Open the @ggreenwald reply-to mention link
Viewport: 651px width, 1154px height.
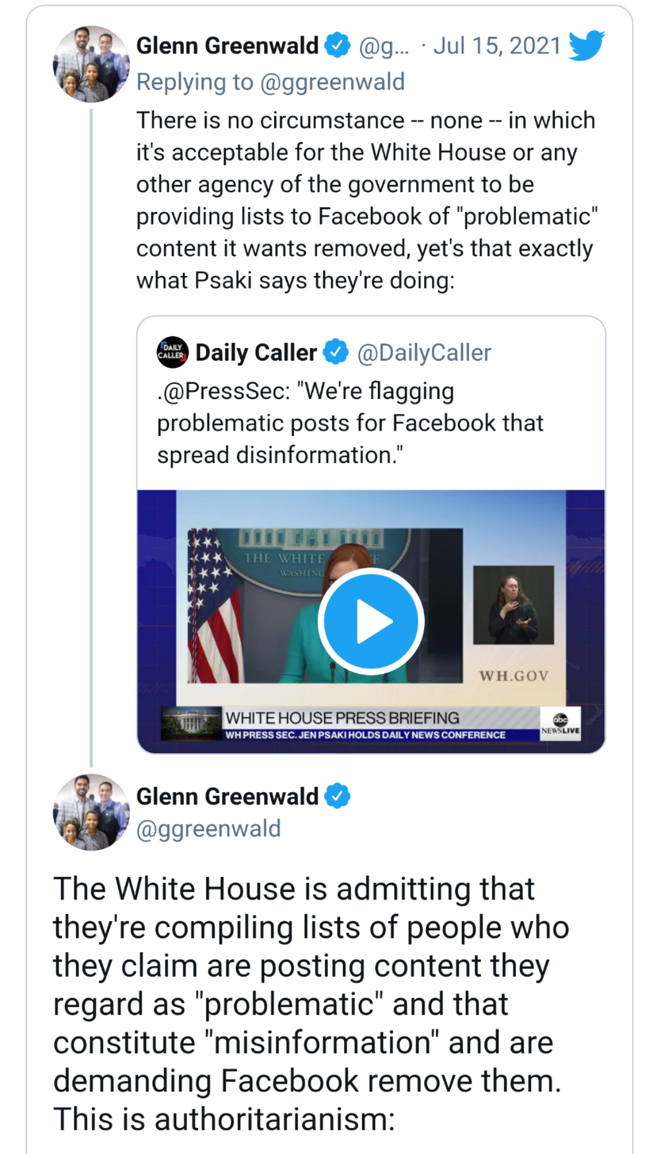click(x=332, y=82)
